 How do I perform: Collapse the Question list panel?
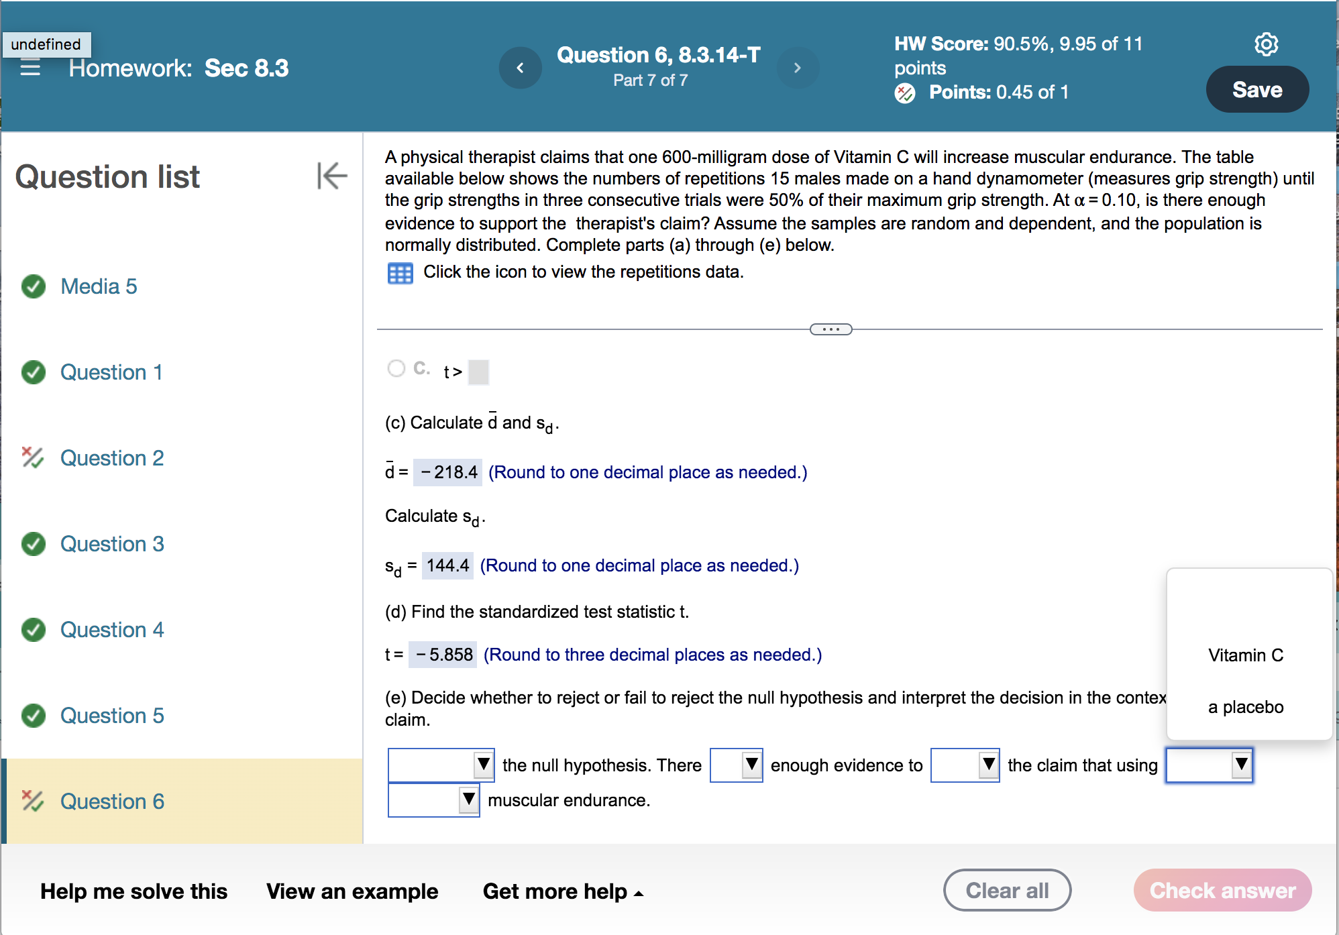click(x=332, y=176)
